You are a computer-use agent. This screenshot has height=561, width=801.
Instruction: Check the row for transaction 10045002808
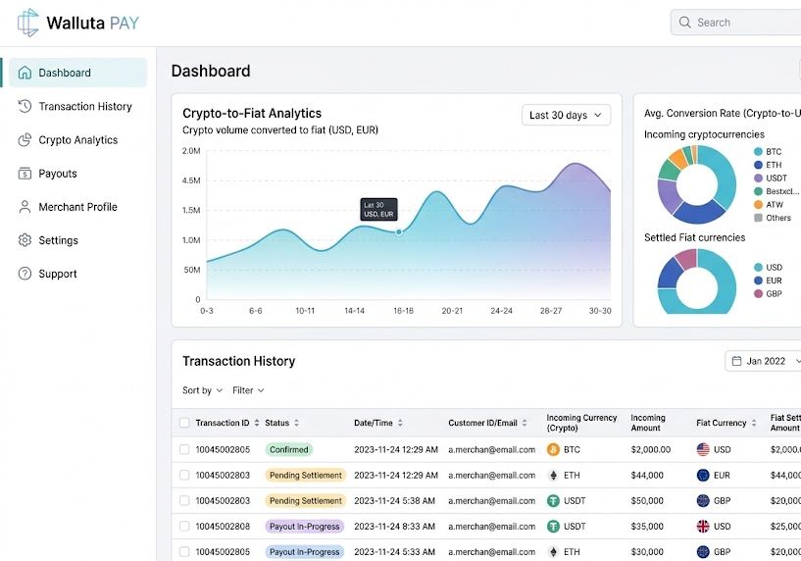[184, 526]
